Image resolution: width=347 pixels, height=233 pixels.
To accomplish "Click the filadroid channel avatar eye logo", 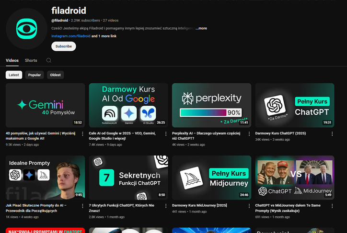I will (x=26, y=29).
